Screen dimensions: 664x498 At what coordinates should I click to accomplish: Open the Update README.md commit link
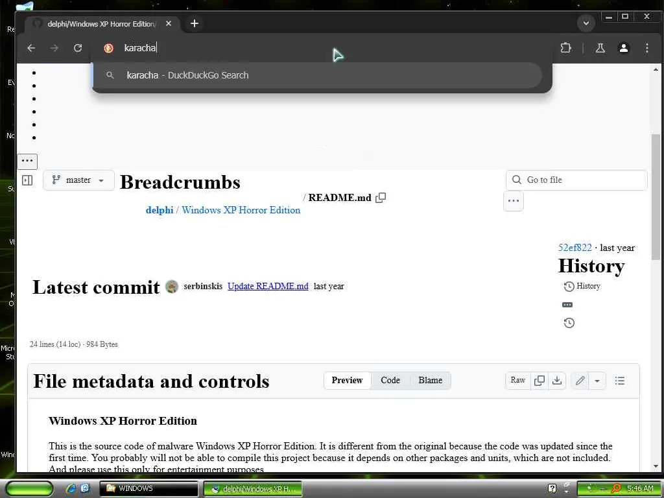click(268, 286)
